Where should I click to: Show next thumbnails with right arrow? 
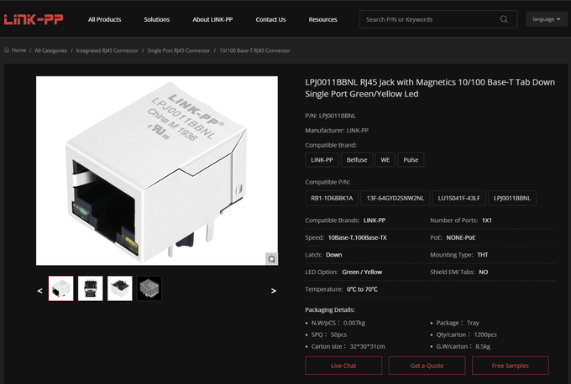click(274, 291)
